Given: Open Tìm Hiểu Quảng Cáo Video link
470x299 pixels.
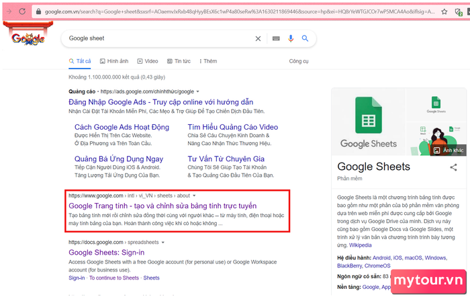Looking at the screenshot, I should coord(232,127).
